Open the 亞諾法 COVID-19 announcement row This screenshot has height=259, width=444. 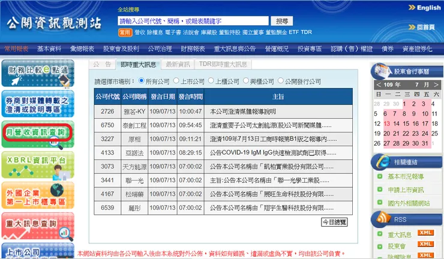pos(223,153)
